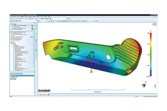Click the new project icon in top toolbar

point(11,19)
